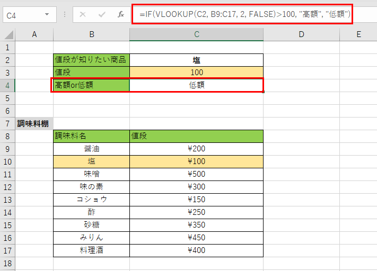Screen dimensions: 377x271
Task: Click the enter checkmark formula icon
Action: click(x=102, y=15)
